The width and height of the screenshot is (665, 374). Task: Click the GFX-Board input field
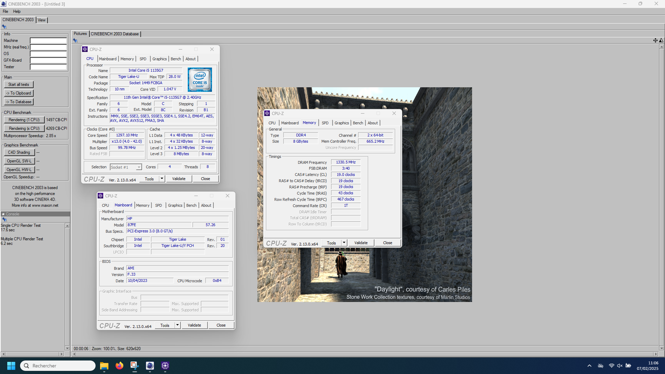(48, 60)
